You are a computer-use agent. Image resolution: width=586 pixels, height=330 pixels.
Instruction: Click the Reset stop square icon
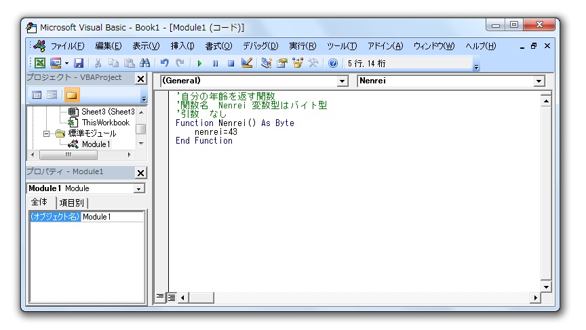click(x=231, y=64)
